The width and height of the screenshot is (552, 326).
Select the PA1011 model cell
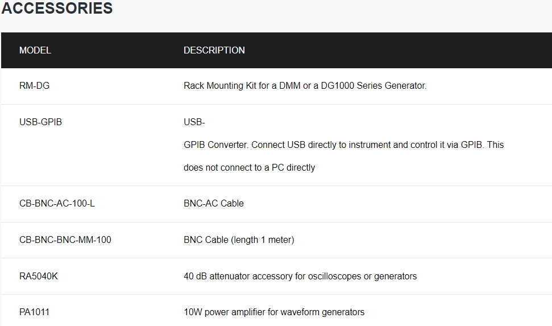(34, 312)
